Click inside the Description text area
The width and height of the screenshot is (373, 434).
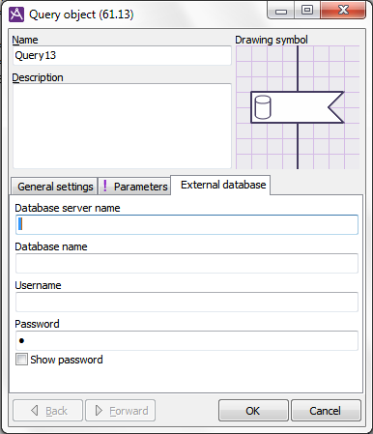click(122, 126)
